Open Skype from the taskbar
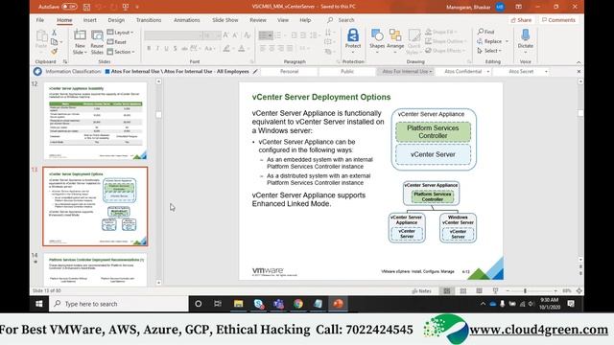The image size is (614, 345). 258,304
